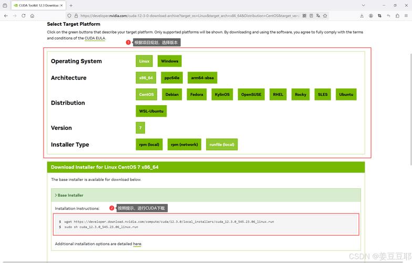The height and width of the screenshot is (263, 412).
Task: Follow the 'here' additional installation options link
Action: tap(137, 244)
